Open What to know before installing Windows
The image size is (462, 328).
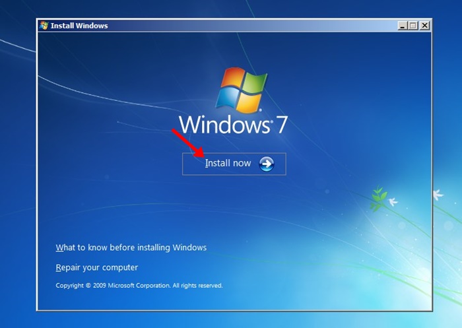point(131,247)
